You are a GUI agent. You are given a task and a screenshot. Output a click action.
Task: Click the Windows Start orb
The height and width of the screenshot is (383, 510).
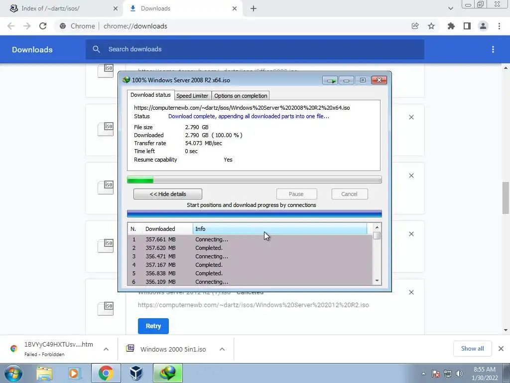13,373
